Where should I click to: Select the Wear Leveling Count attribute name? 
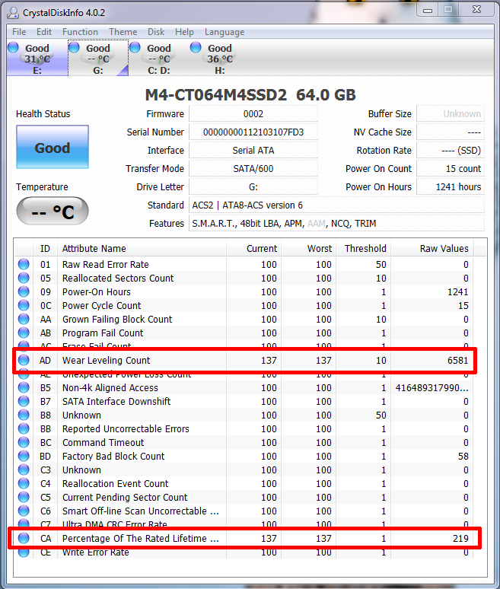click(107, 360)
